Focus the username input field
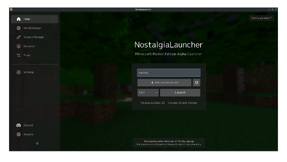The width and height of the screenshot is (287, 162). 169,73
